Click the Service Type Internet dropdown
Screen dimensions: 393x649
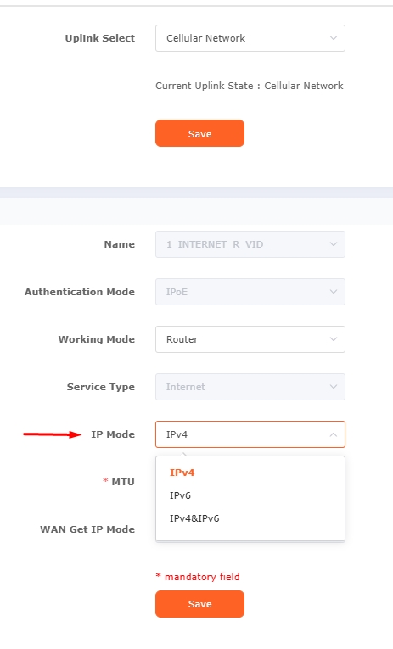(250, 387)
